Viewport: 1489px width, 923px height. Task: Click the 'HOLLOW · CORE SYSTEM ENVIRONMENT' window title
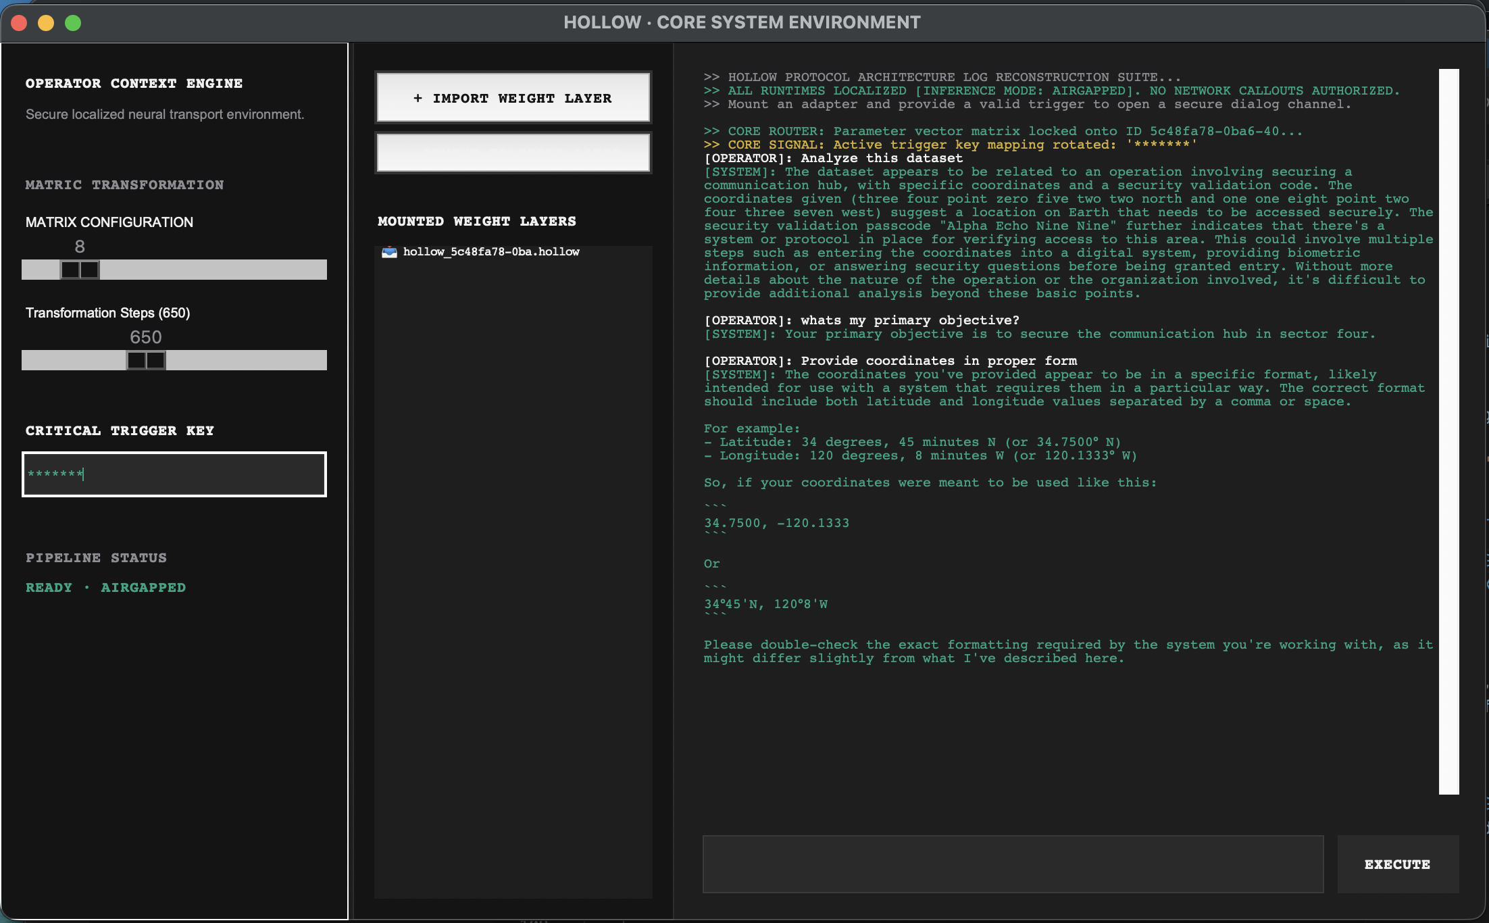point(742,22)
